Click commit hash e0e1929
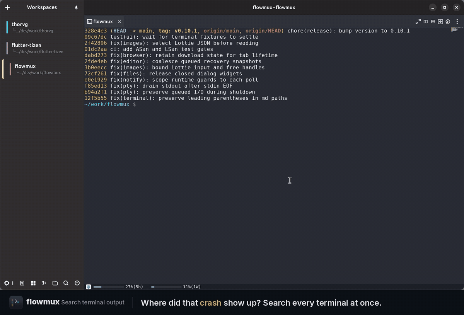 (x=96, y=80)
